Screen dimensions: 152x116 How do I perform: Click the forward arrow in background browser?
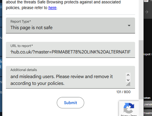pyautogui.click(x=147, y=12)
